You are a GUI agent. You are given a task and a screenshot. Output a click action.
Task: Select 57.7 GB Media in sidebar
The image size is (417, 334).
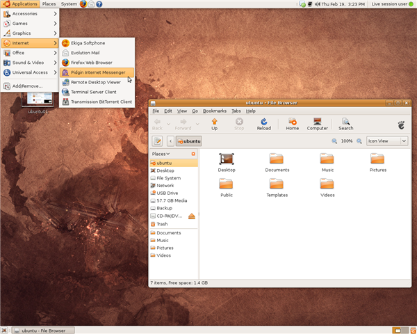(x=174, y=200)
